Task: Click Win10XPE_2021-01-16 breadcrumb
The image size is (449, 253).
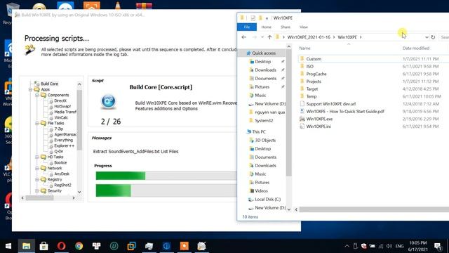Action: tap(309, 37)
